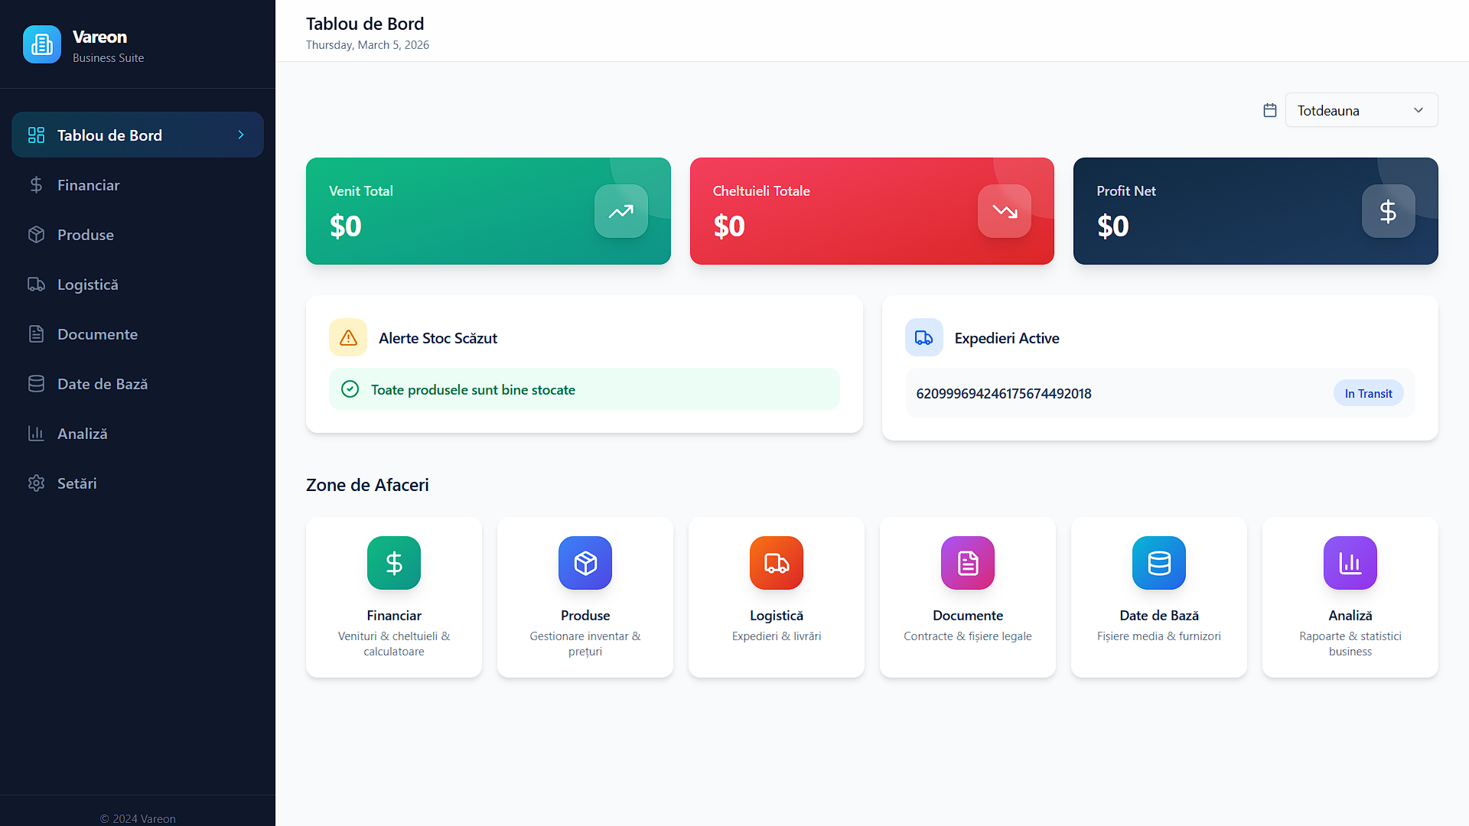This screenshot has height=826, width=1469.
Task: Click the $0 value under Venit Total
Action: tap(345, 226)
